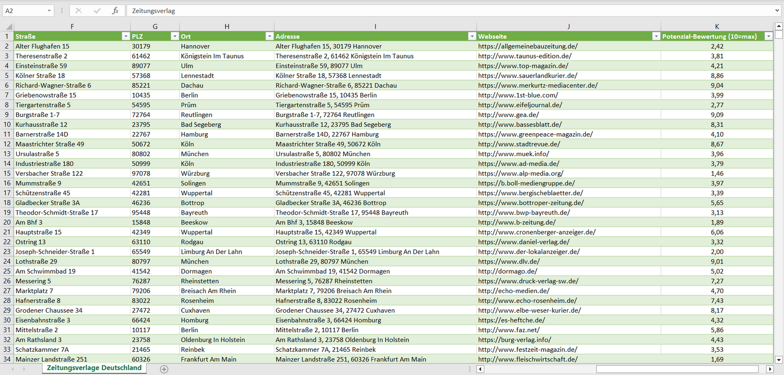This screenshot has height=375, width=784.
Task: Click the Enter checkmark icon in formula bar
Action: pos(97,11)
